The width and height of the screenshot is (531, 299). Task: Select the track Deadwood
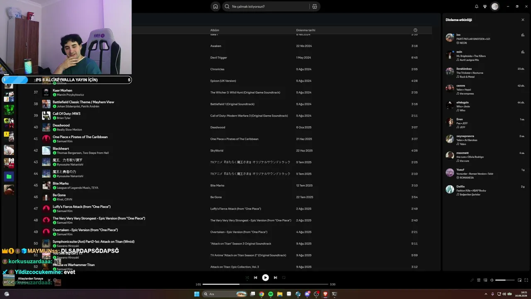point(61,125)
